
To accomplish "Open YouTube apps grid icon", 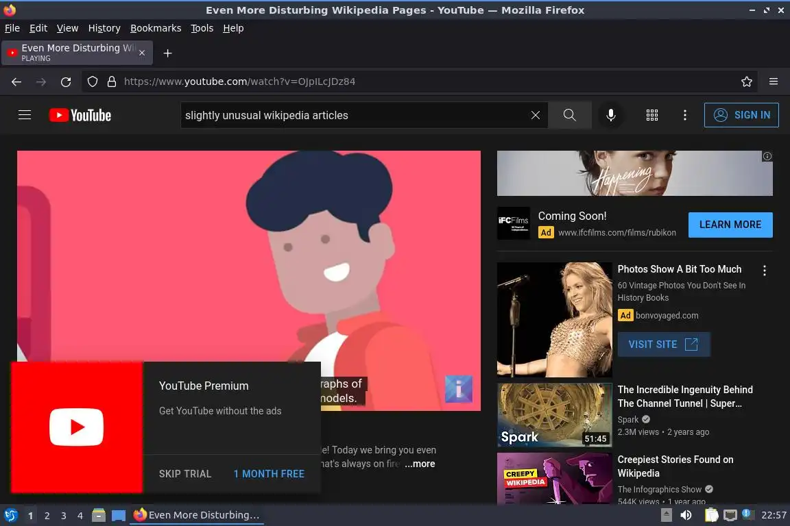I will click(652, 115).
